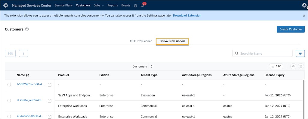This screenshot has width=308, height=119.
Task: Open customer e04ab7fc-8680-4... link
Action: click(30, 116)
